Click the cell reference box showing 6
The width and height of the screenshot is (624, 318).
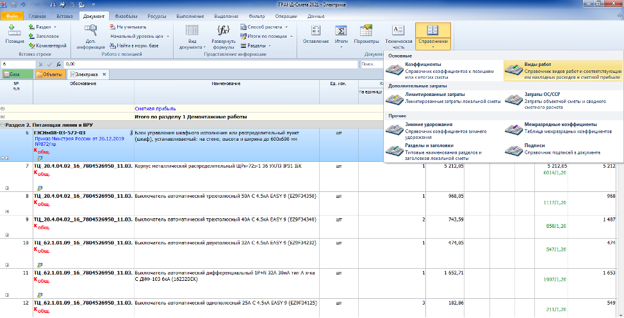pyautogui.click(x=18, y=64)
